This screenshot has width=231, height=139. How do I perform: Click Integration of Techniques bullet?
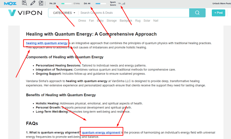pos(106,69)
